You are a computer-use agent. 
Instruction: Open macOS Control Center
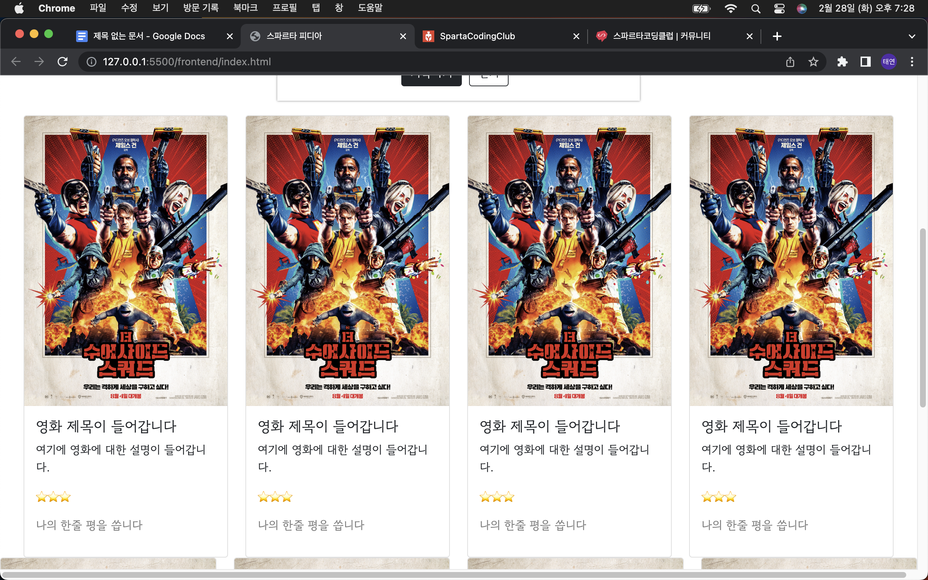click(x=779, y=8)
